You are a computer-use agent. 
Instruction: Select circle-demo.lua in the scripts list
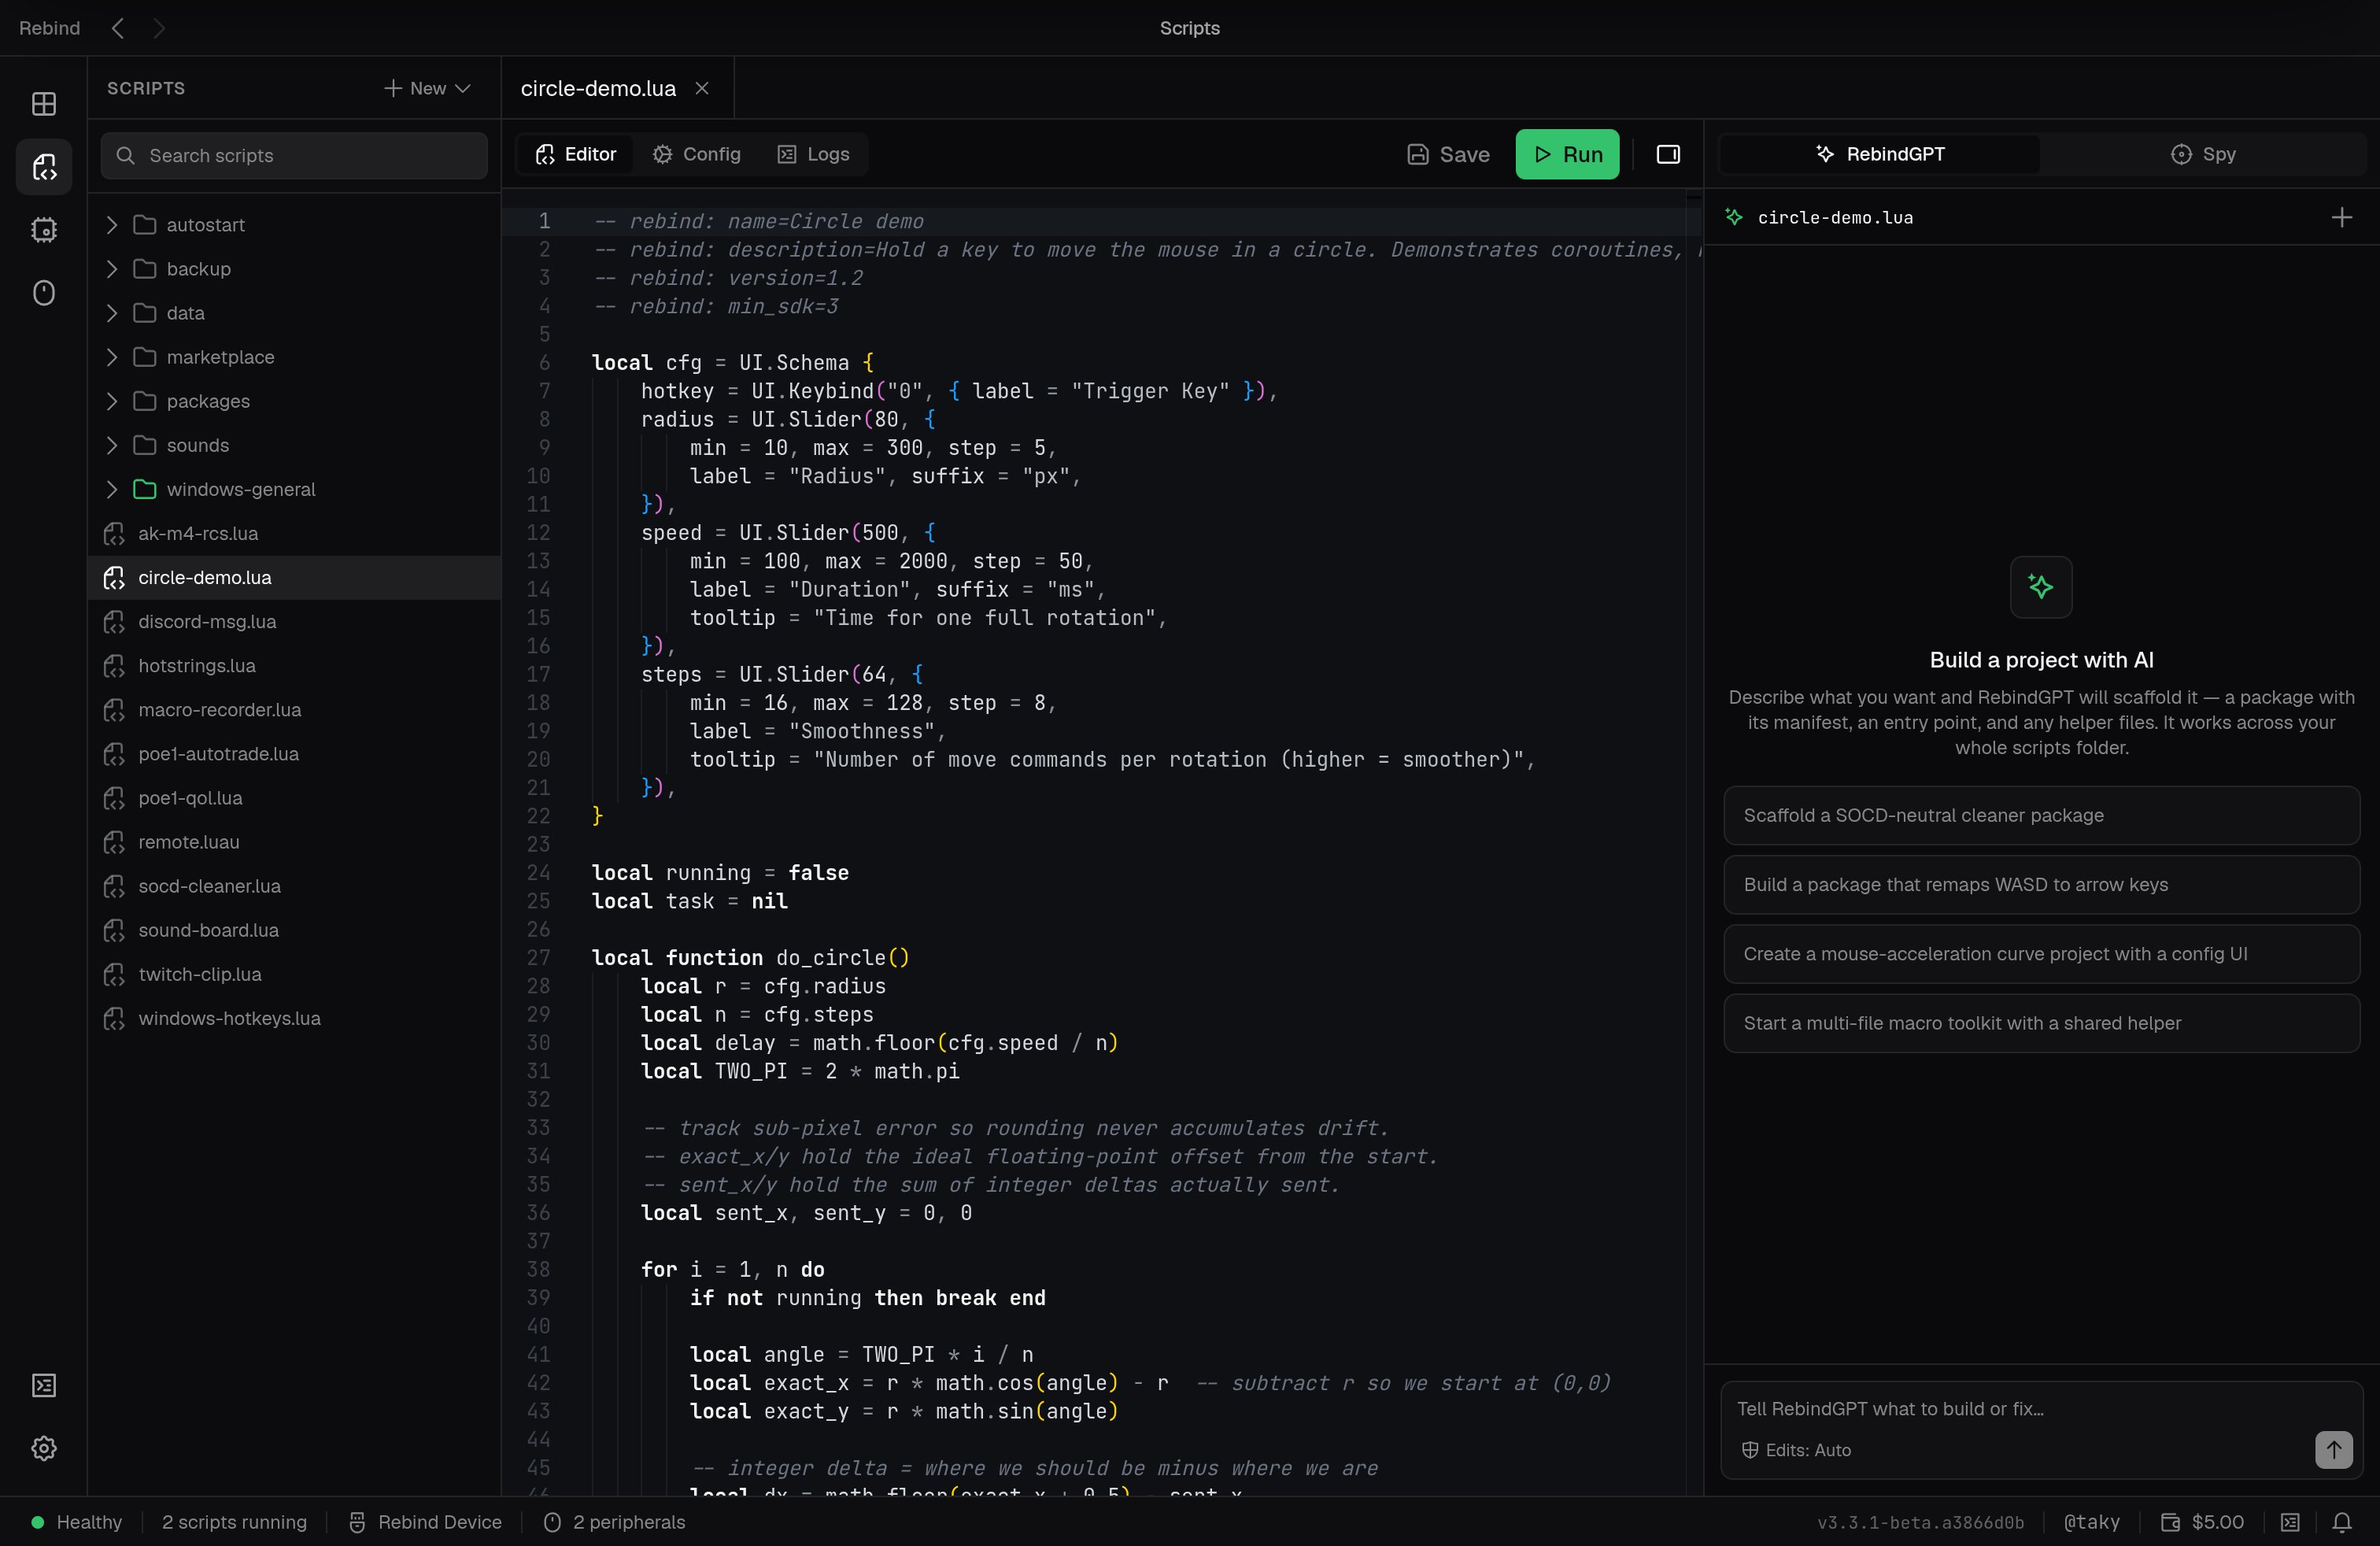click(294, 578)
